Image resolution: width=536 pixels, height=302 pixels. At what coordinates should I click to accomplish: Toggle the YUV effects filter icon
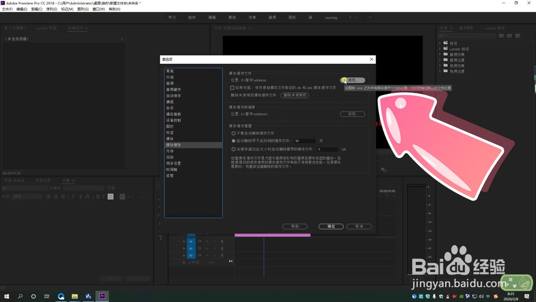coord(518,35)
